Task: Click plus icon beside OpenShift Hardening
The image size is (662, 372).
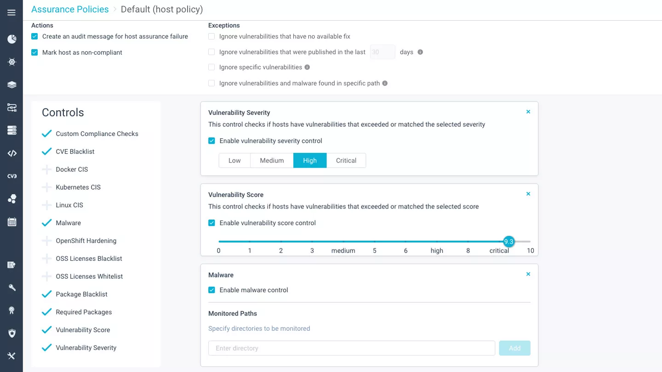Action: tap(46, 241)
